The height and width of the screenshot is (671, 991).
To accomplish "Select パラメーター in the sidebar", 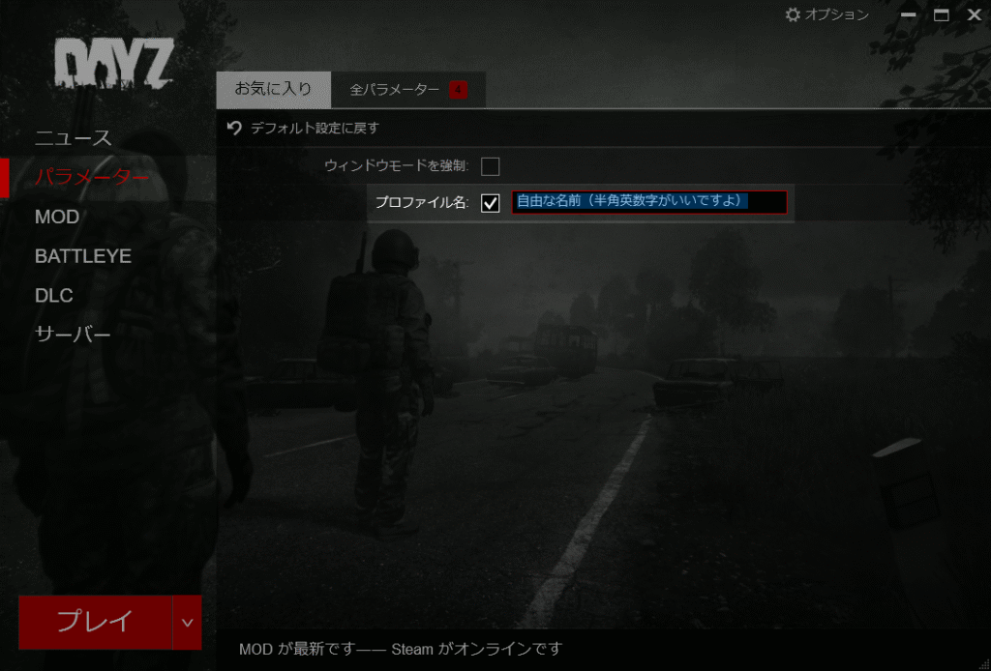I will pos(92,177).
